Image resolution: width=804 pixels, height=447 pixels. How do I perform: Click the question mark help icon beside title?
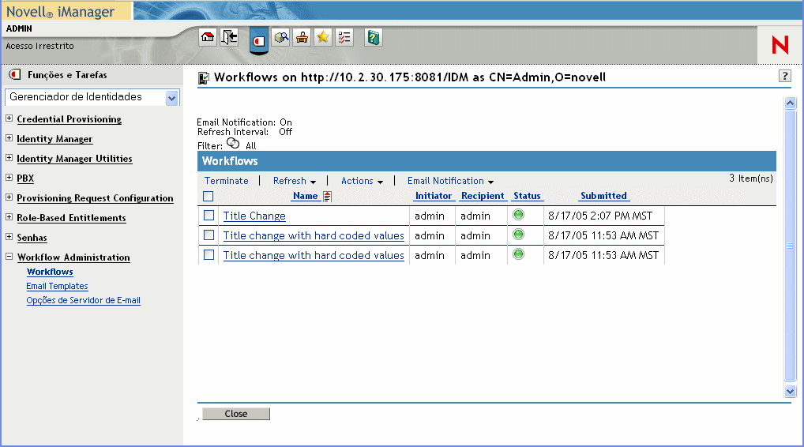pos(784,76)
